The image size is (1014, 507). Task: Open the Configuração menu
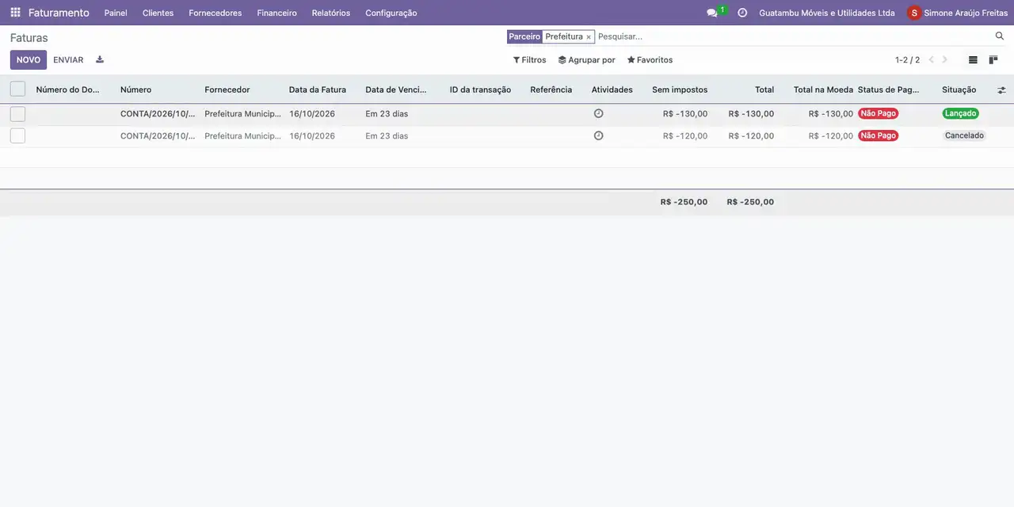(391, 13)
